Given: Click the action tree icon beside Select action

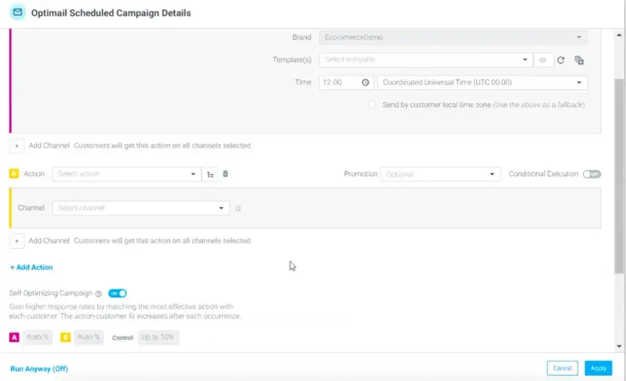Looking at the screenshot, I should 210,174.
